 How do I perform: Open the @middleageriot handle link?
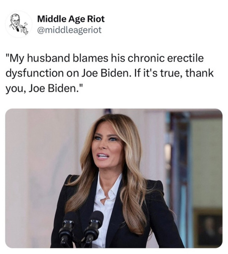69,30
